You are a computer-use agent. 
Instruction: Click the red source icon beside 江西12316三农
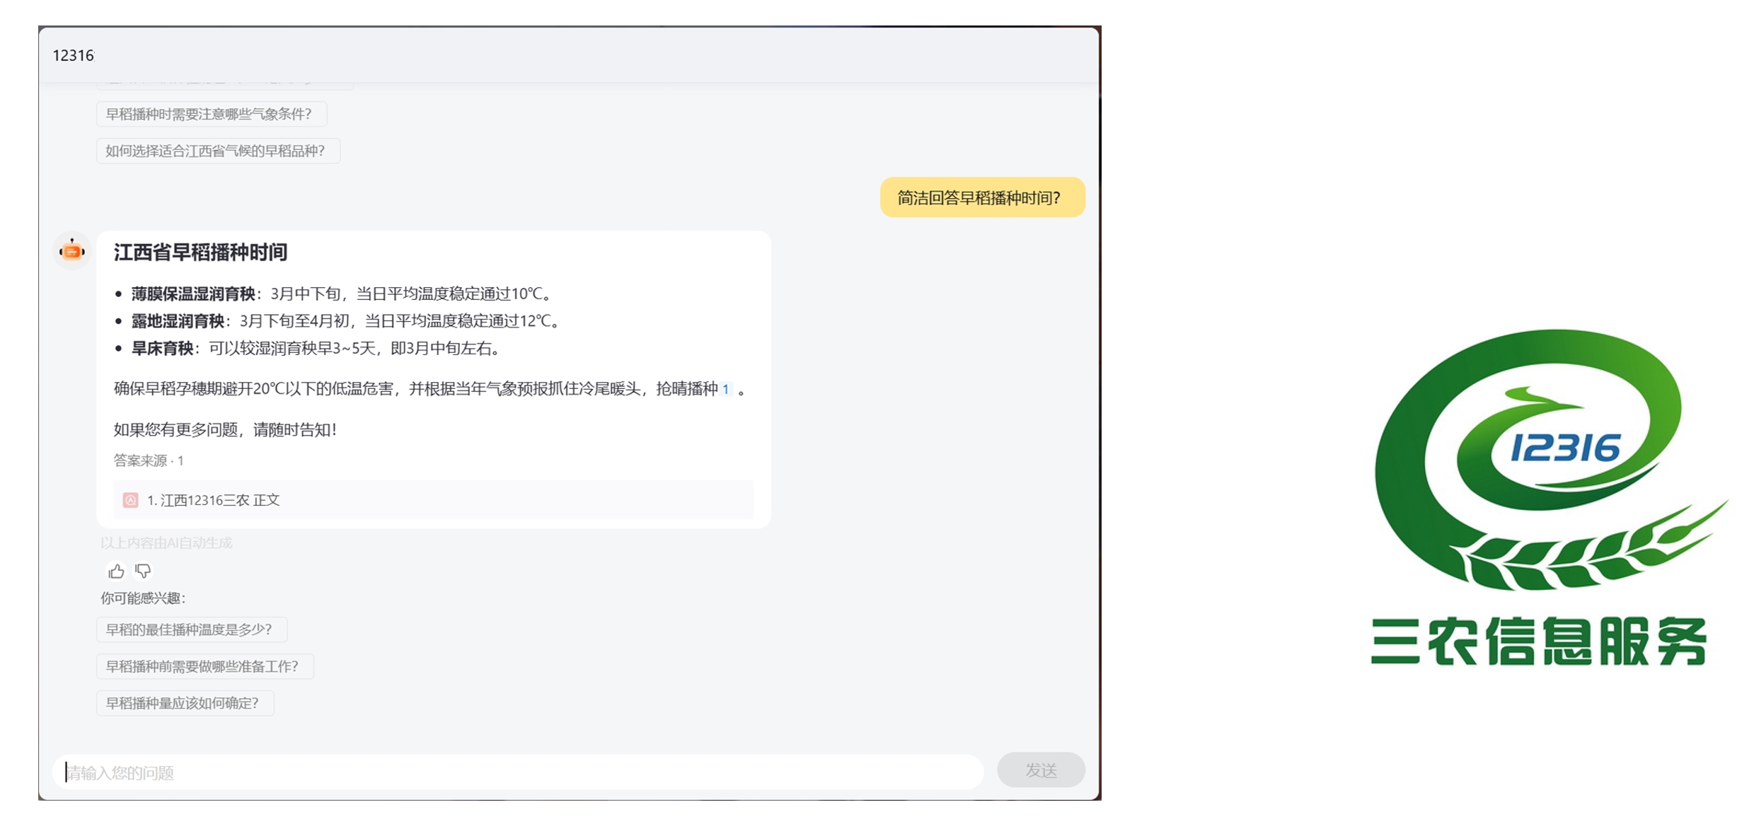pyautogui.click(x=130, y=500)
